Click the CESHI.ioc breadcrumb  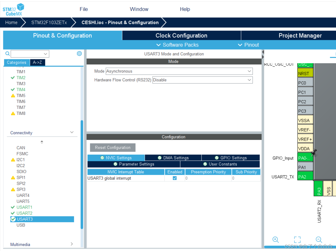(x=120, y=23)
